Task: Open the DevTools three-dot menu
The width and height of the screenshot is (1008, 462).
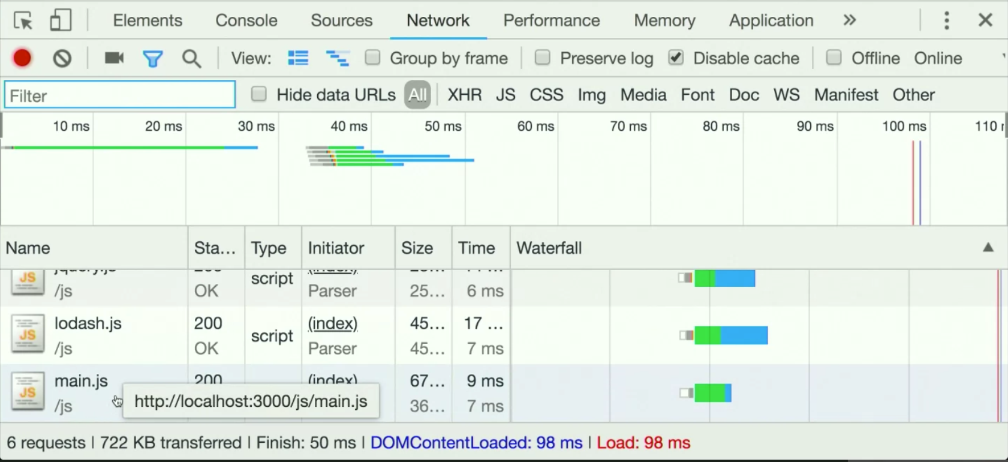Action: [946, 20]
